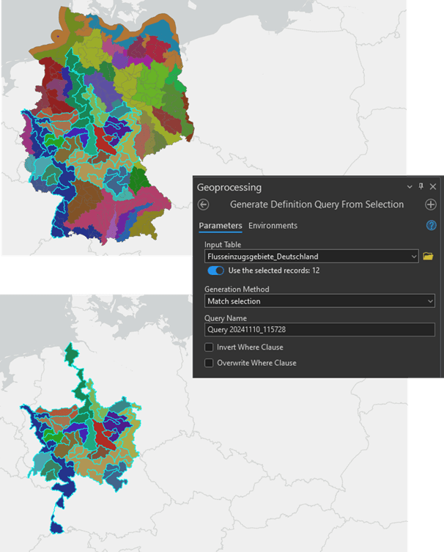The height and width of the screenshot is (552, 444).
Task: Switch to the Parameters tab
Action: coord(221,226)
